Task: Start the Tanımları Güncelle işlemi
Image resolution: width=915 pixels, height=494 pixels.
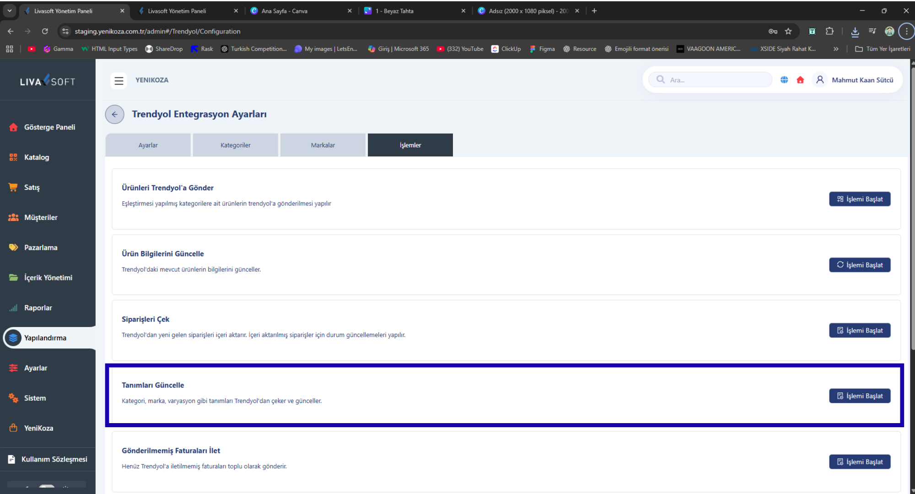Action: pyautogui.click(x=859, y=396)
